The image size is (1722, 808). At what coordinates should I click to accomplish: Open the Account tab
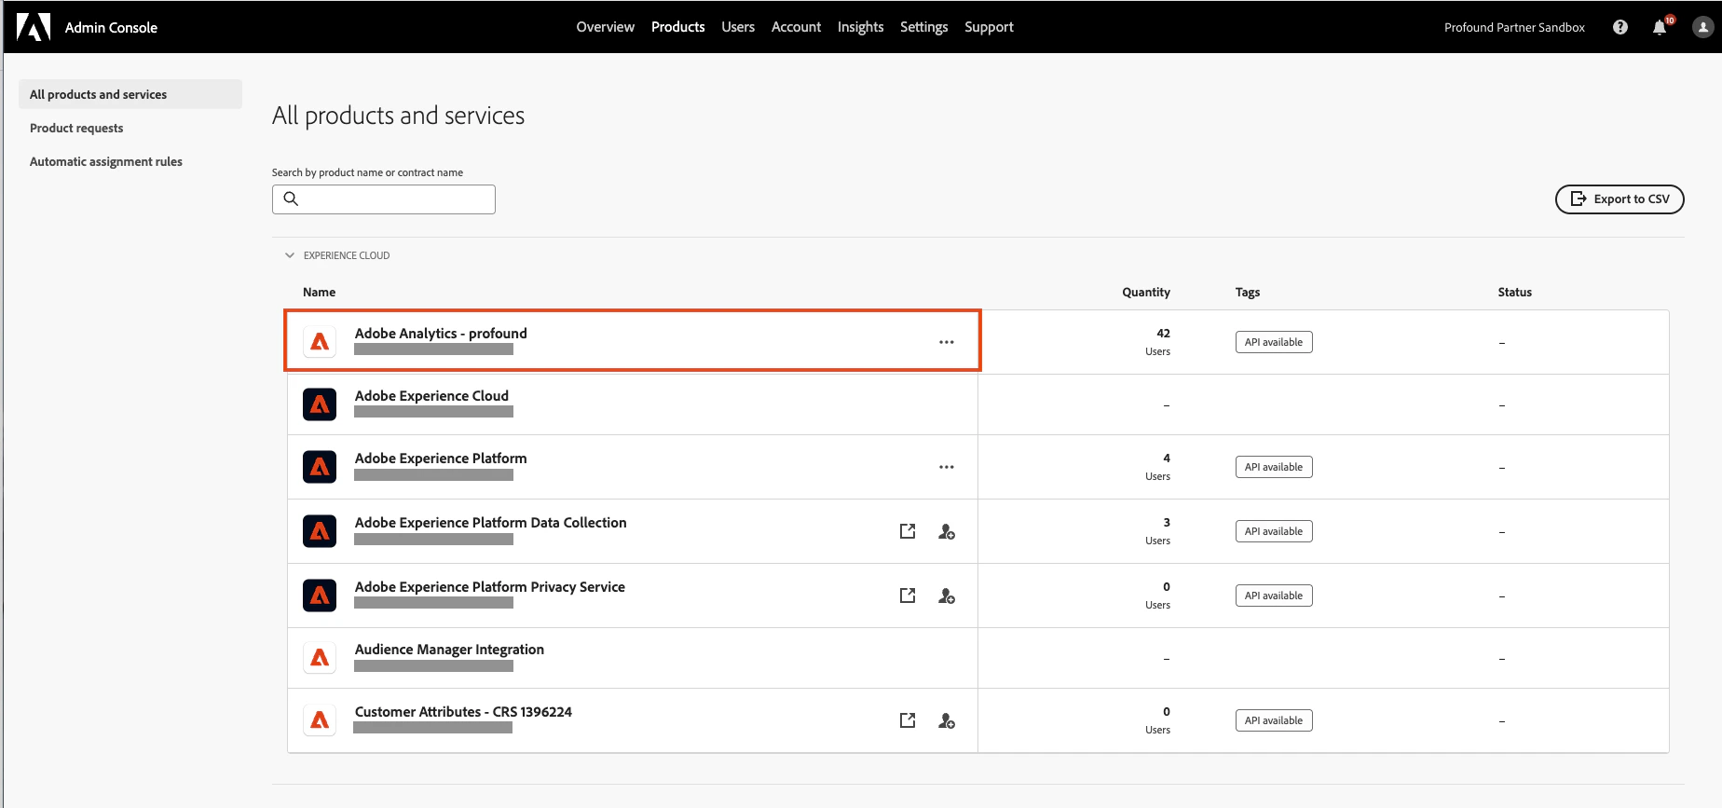(x=796, y=27)
